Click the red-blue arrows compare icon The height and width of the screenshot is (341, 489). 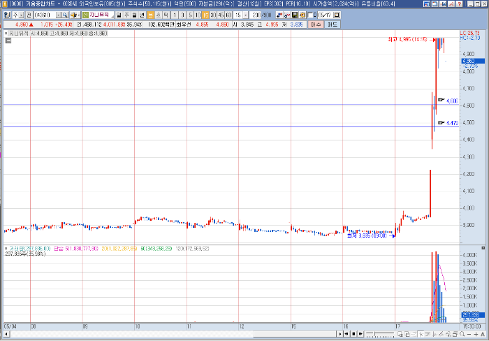point(279,15)
